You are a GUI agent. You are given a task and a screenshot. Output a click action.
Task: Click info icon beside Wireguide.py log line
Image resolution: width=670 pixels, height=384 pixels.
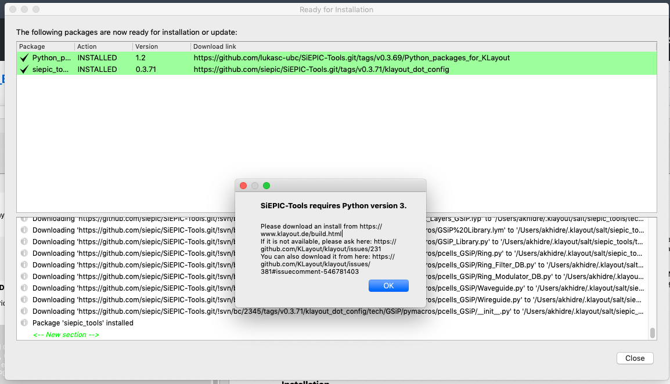[24, 299]
